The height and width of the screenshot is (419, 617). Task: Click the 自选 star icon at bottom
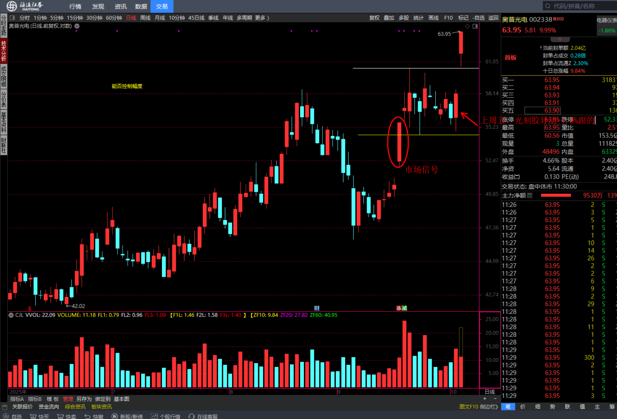6,416
